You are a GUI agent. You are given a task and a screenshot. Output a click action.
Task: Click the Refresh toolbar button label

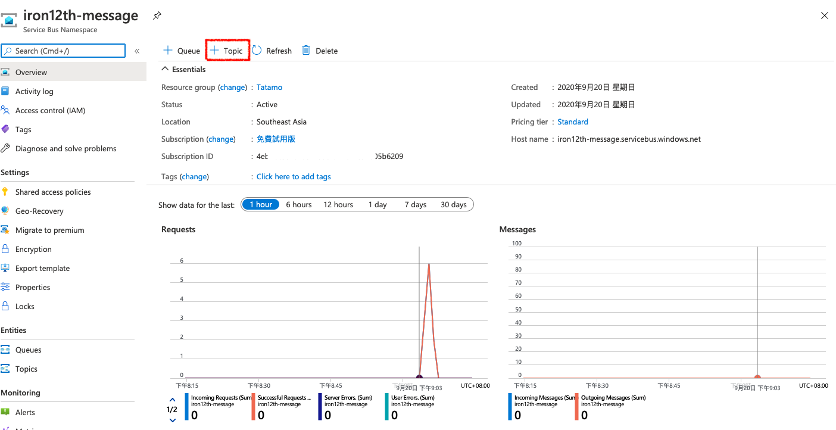(279, 51)
